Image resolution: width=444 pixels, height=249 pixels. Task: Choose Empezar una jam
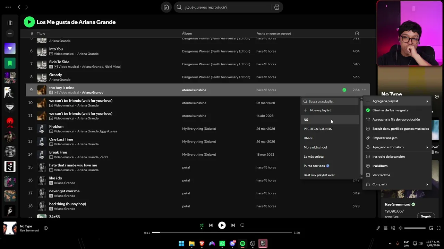click(397, 138)
